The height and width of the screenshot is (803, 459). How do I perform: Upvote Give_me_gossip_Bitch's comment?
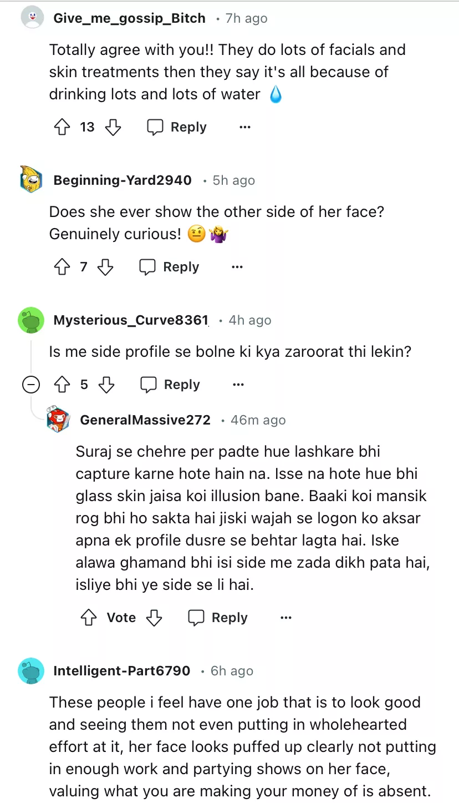(x=62, y=127)
